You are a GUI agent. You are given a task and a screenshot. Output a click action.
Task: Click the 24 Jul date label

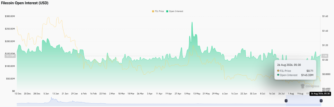281,94
